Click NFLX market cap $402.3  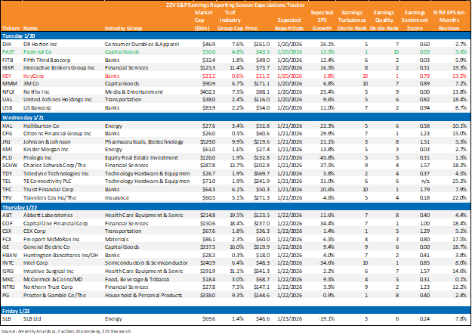pos(208,92)
